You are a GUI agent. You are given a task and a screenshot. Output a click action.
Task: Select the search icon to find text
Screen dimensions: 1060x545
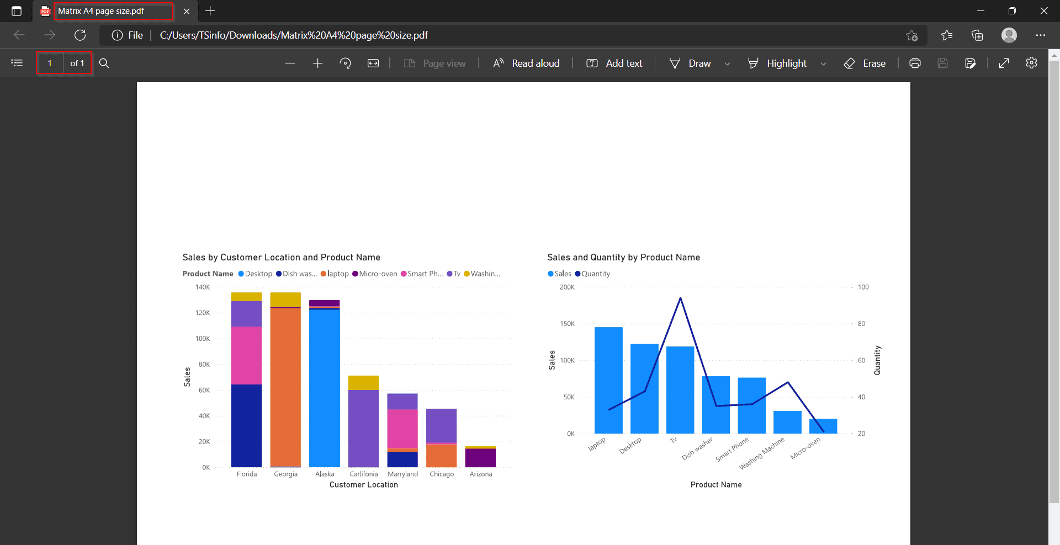pos(104,63)
